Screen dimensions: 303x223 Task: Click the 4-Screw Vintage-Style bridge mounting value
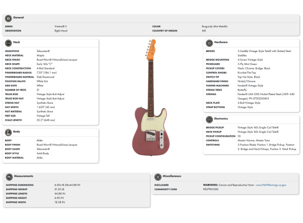(x=250, y=60)
